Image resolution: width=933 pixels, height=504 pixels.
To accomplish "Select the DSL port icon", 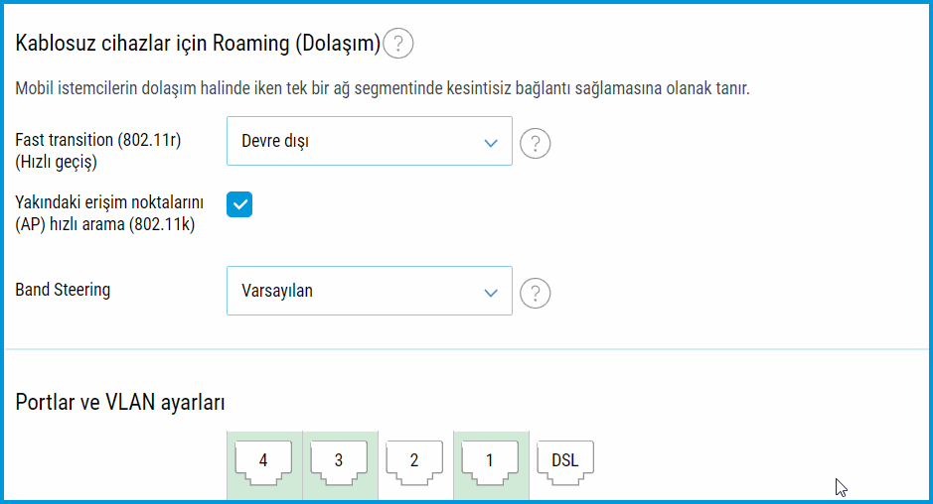I will pyautogui.click(x=565, y=460).
